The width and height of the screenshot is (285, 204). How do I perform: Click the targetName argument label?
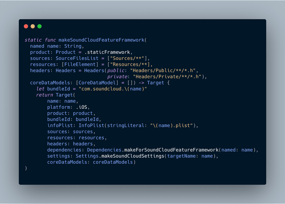[x=181, y=156]
